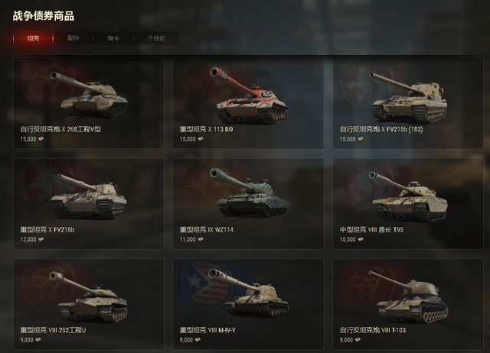The height and width of the screenshot is (353, 490).
Task: Click the bond icon next to 11,000 price
Action: click(201, 239)
